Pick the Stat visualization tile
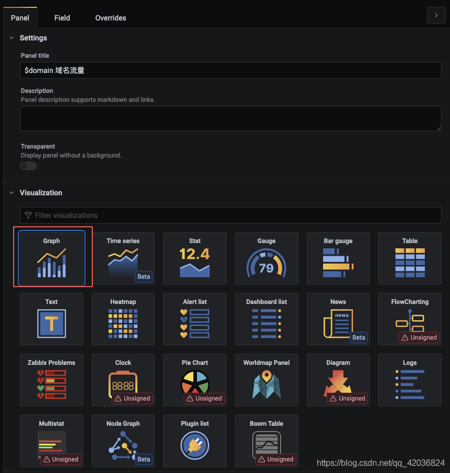 coord(195,258)
